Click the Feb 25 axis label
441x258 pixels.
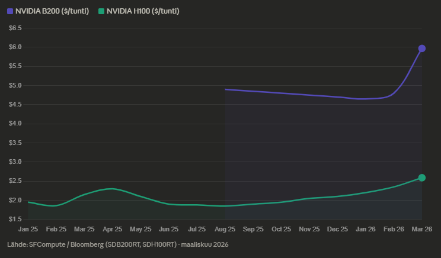tap(56, 229)
